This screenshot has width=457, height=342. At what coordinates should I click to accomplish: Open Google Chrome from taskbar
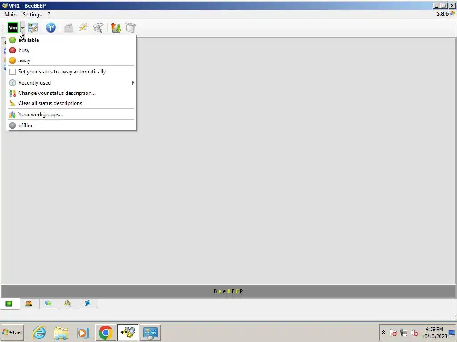105,332
